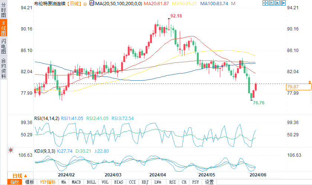Click the 79.87 current price marker
This screenshot has height=185, width=312.
[299, 87]
